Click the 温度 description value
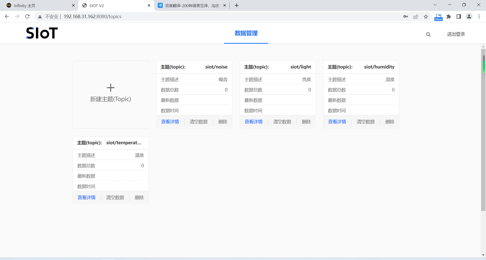 click(x=139, y=155)
